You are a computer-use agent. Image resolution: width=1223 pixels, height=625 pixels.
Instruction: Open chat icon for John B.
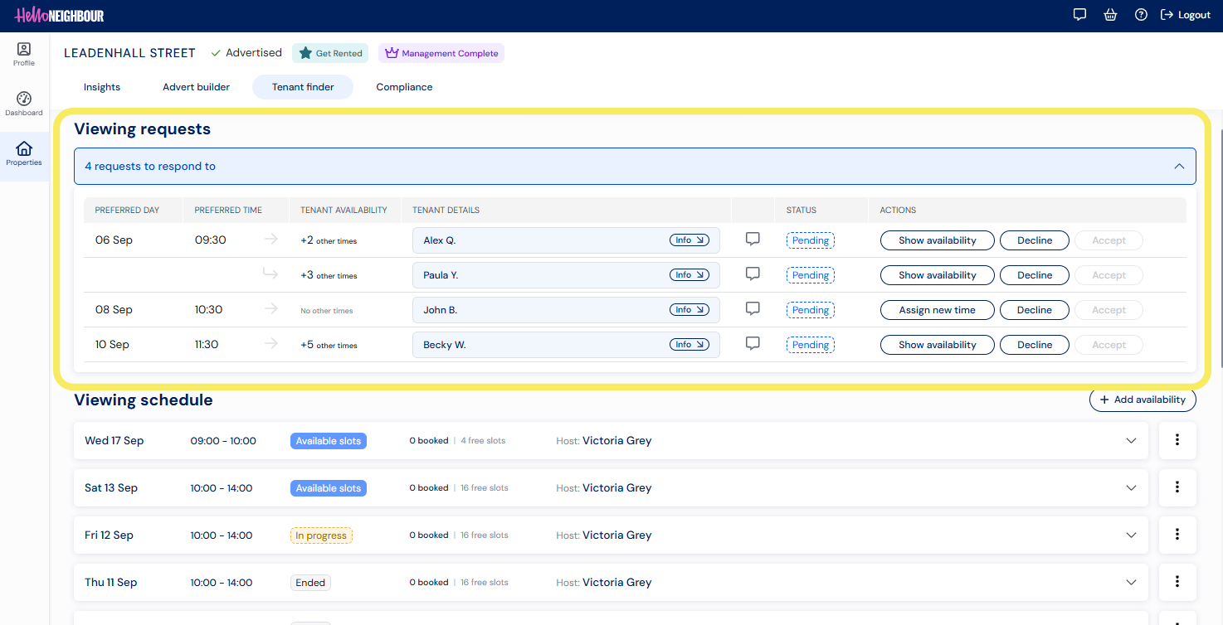point(753,309)
